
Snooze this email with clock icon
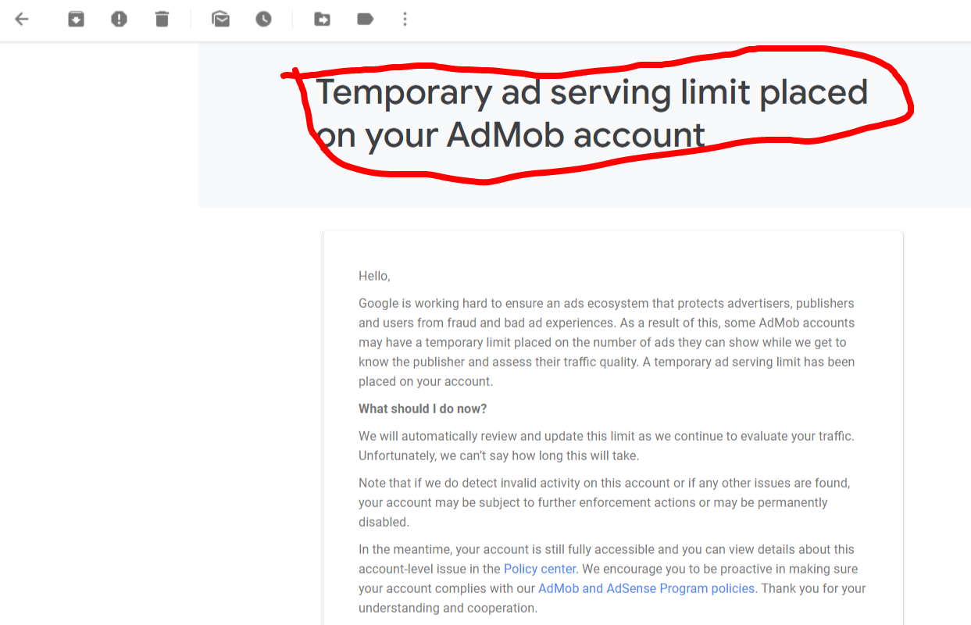point(264,19)
